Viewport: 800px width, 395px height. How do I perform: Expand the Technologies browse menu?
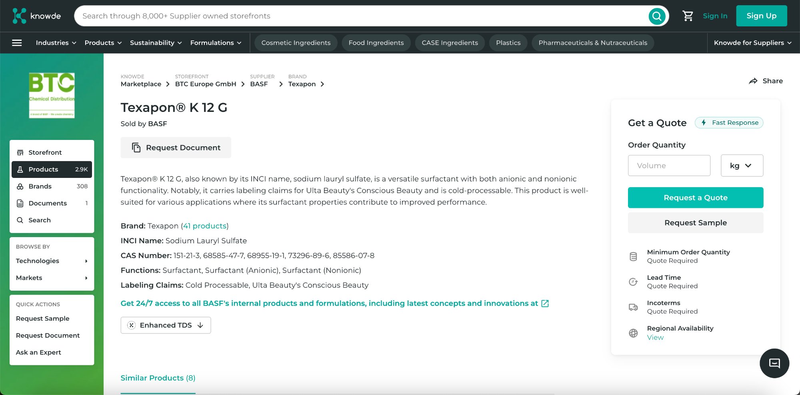tap(37, 261)
